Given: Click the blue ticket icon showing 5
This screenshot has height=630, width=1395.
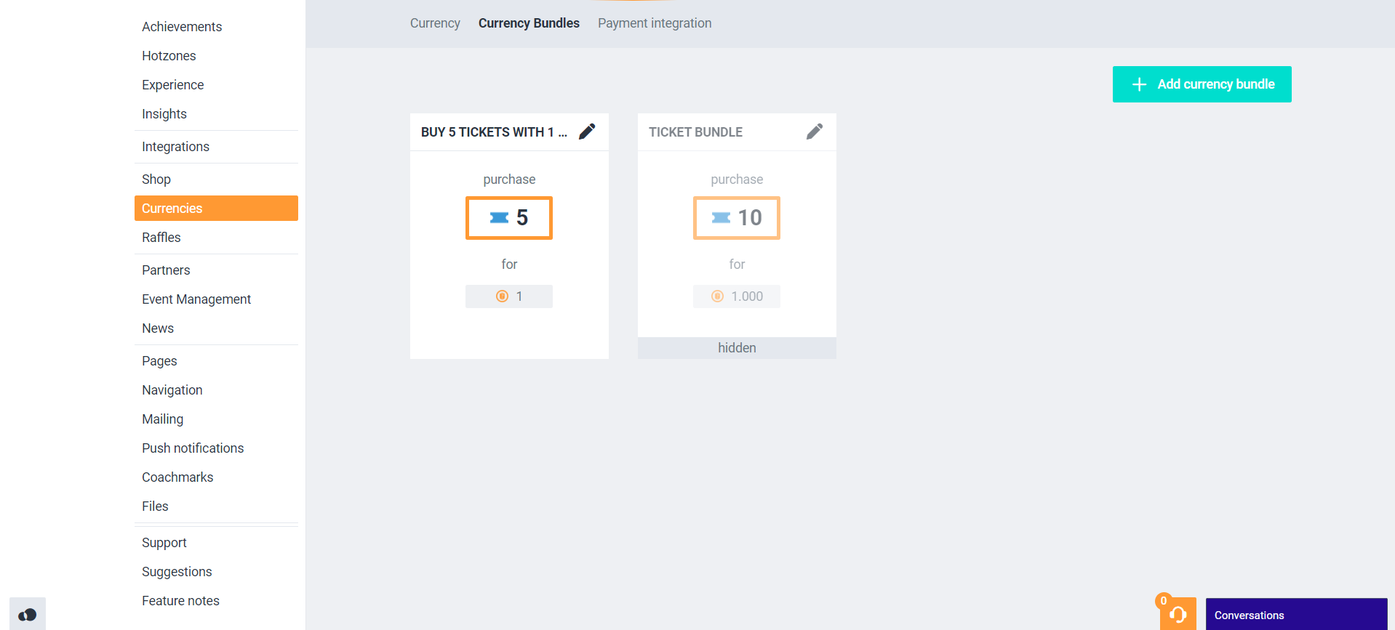Looking at the screenshot, I should click(499, 218).
